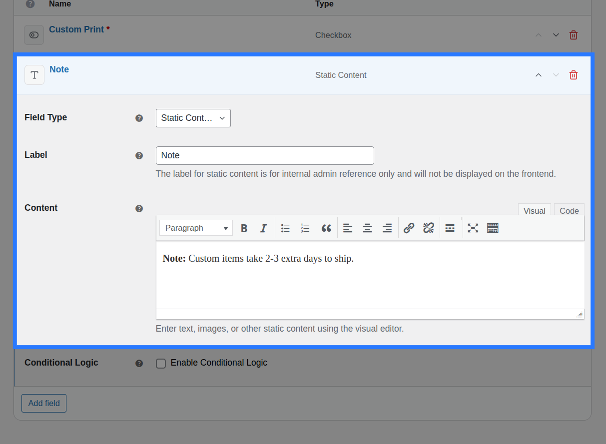Click the help icon next to Label
Image resolution: width=606 pixels, height=444 pixels.
point(139,156)
